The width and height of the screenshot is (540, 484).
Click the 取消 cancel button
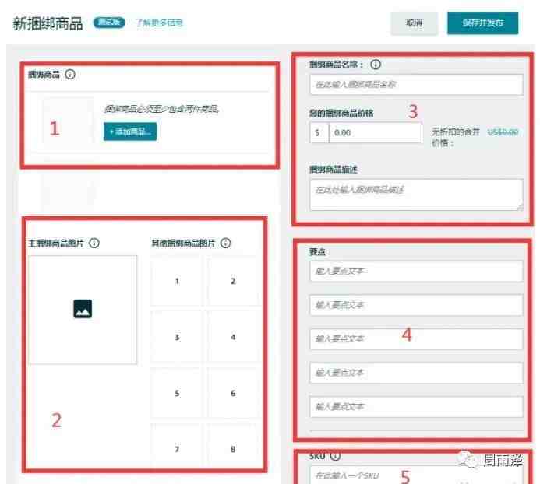click(x=414, y=23)
